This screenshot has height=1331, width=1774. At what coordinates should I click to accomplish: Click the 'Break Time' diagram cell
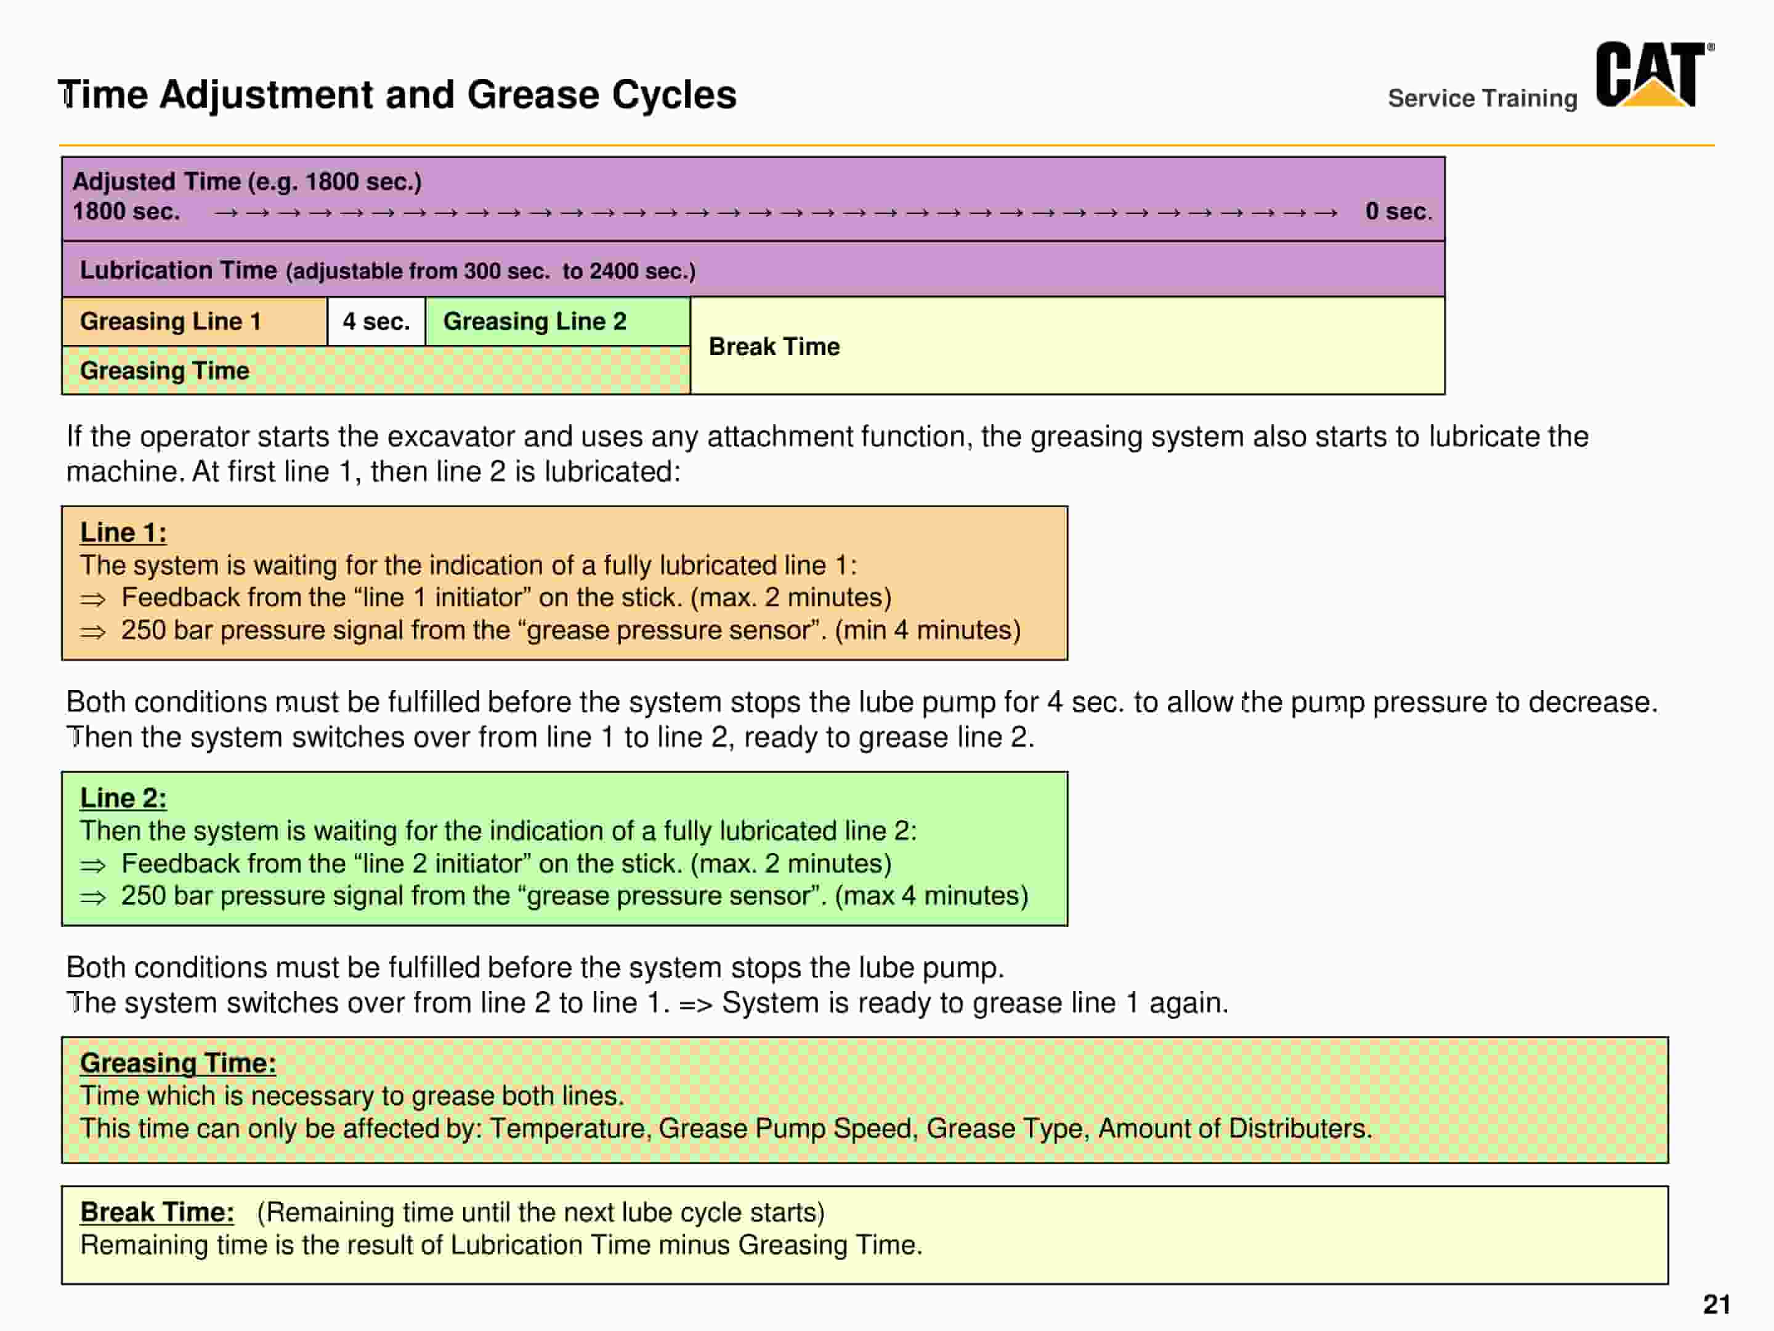[1067, 346]
